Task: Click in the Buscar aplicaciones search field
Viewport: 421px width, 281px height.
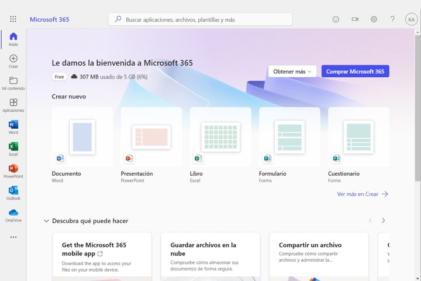Action: 201,19
